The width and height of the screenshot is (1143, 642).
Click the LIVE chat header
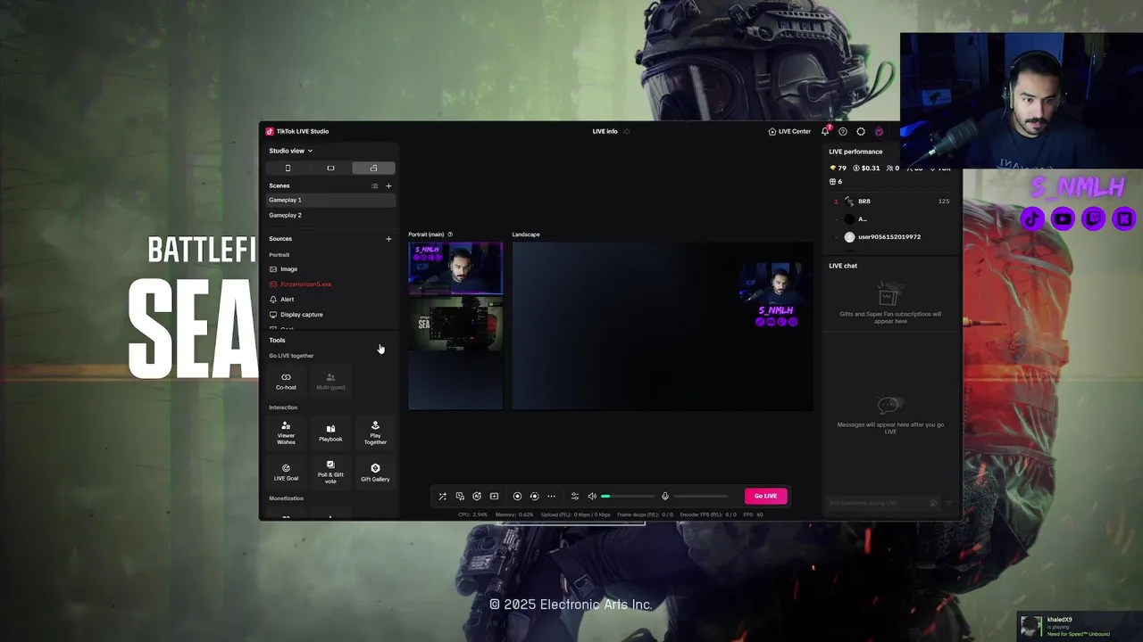(x=843, y=266)
